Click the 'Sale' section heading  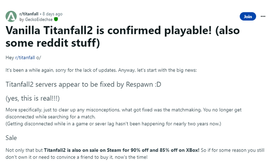point(11,137)
